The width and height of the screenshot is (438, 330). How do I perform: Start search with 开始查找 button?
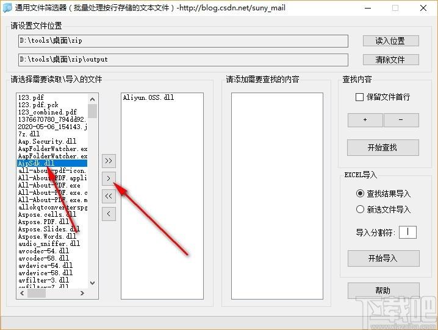pos(383,147)
